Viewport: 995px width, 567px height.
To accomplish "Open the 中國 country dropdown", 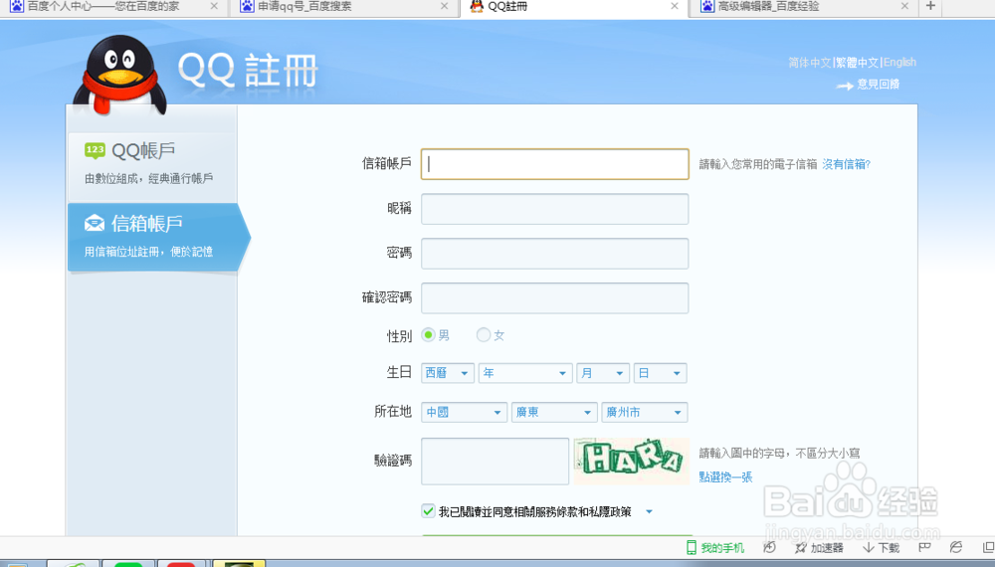I will [464, 412].
